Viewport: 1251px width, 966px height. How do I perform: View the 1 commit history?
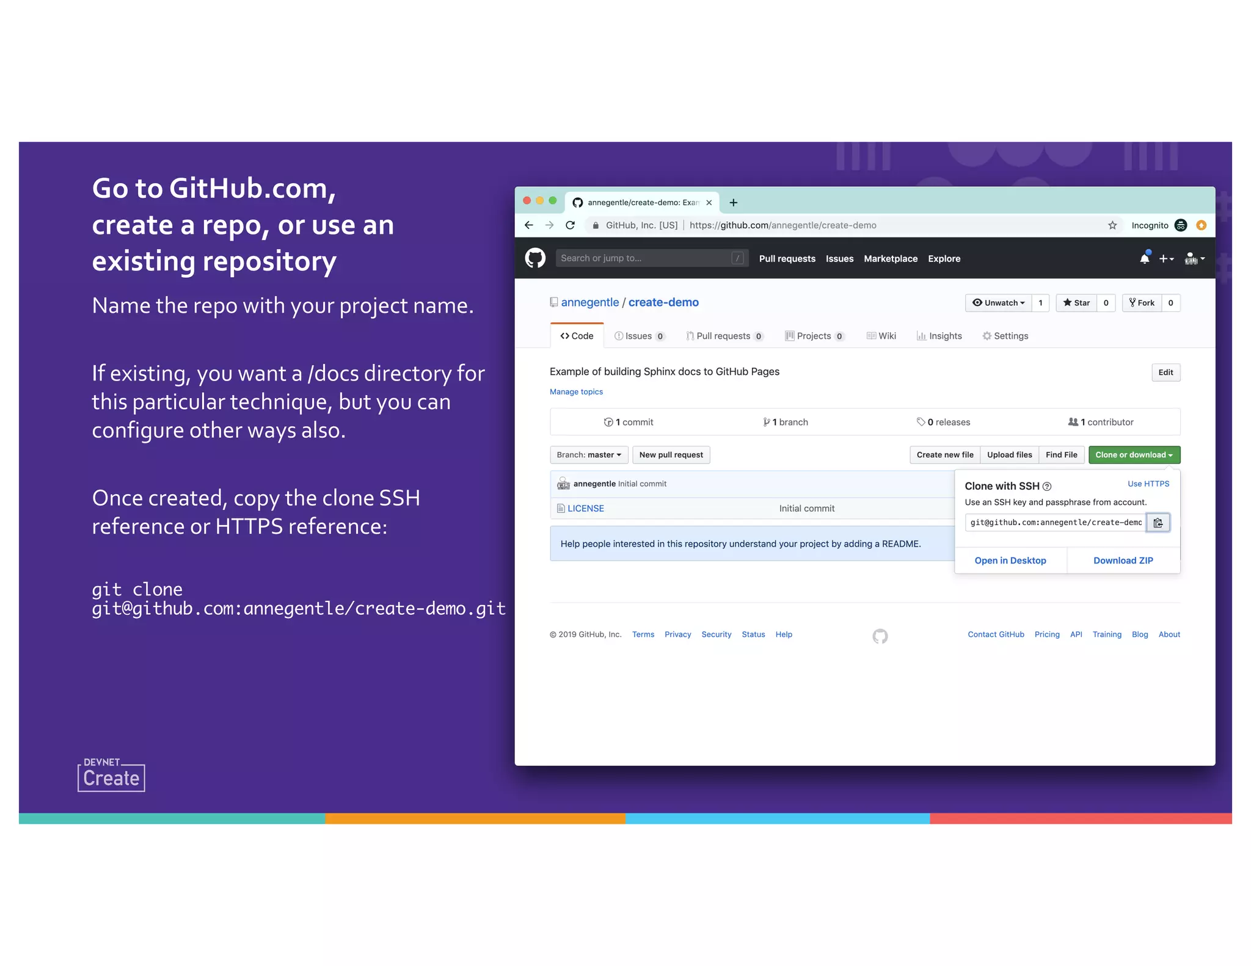pos(629,422)
